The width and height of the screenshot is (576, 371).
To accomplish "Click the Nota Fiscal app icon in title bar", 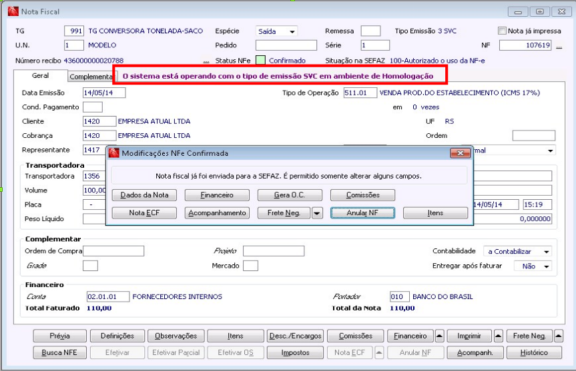I will point(13,11).
